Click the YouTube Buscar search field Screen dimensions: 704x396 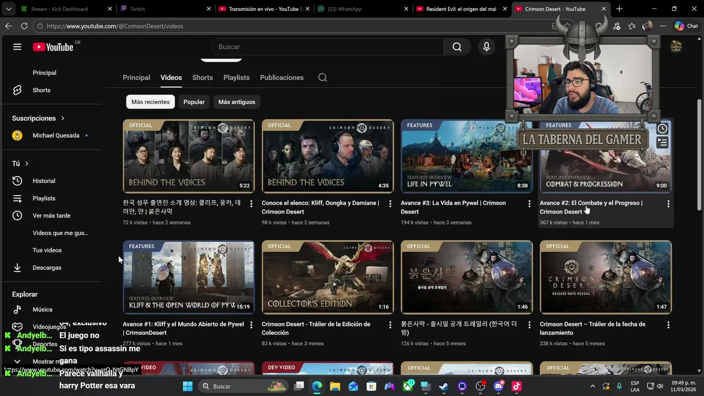327,47
